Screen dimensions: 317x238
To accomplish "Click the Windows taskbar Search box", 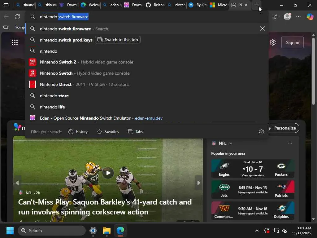I will pos(52,231).
